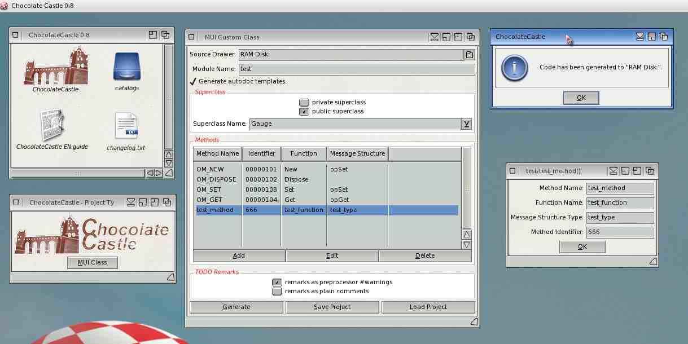
Task: Expand the Superclass Name dropdown list
Action: (x=467, y=124)
